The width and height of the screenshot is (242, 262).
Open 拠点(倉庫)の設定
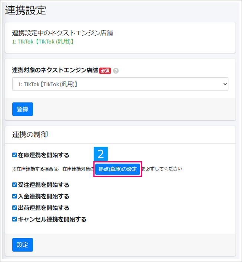[117, 169]
